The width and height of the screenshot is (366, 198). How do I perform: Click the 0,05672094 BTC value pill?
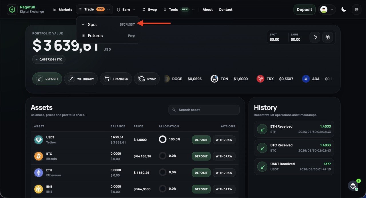pos(49,60)
